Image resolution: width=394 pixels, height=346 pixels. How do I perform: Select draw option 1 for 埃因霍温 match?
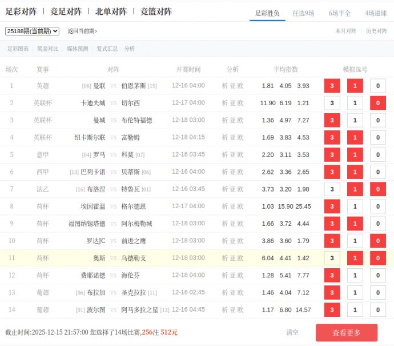pos(355,206)
